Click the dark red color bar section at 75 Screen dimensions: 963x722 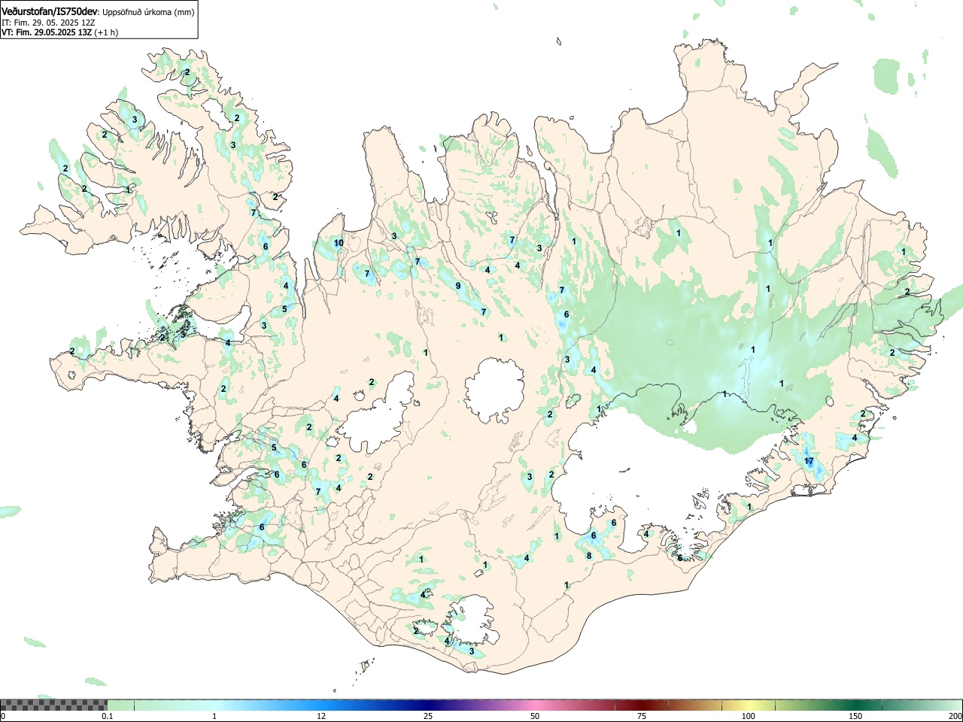coord(641,705)
